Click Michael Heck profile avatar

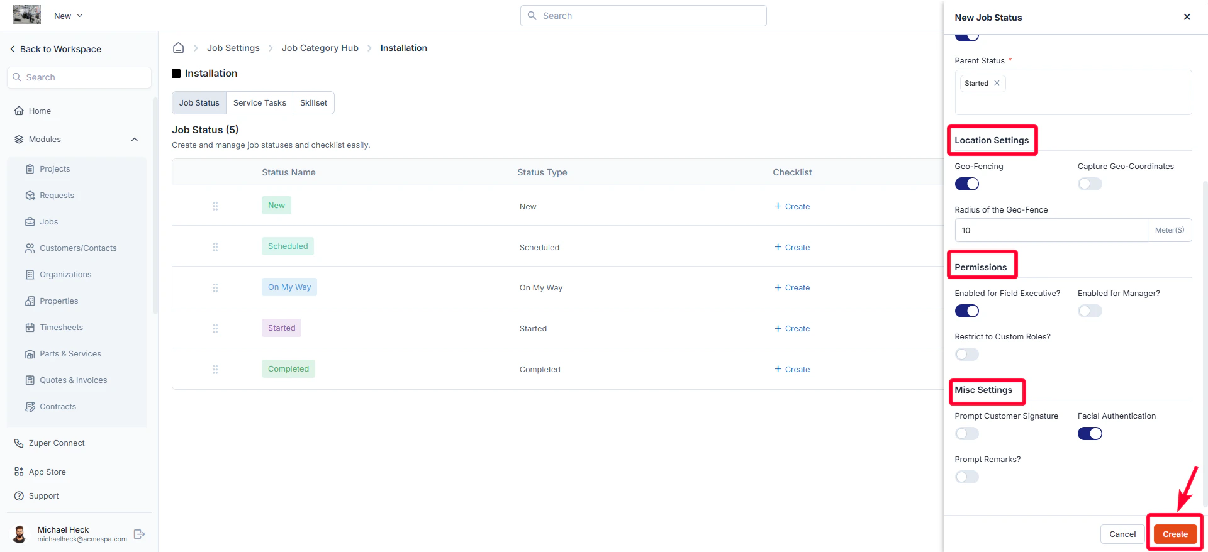pyautogui.click(x=20, y=534)
